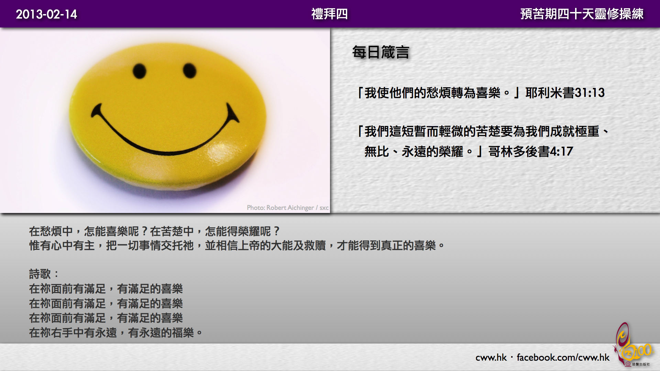Click the first 在祢面前有滿足 lyric line

(x=106, y=289)
